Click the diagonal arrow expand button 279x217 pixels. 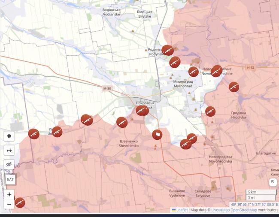coord(273,182)
